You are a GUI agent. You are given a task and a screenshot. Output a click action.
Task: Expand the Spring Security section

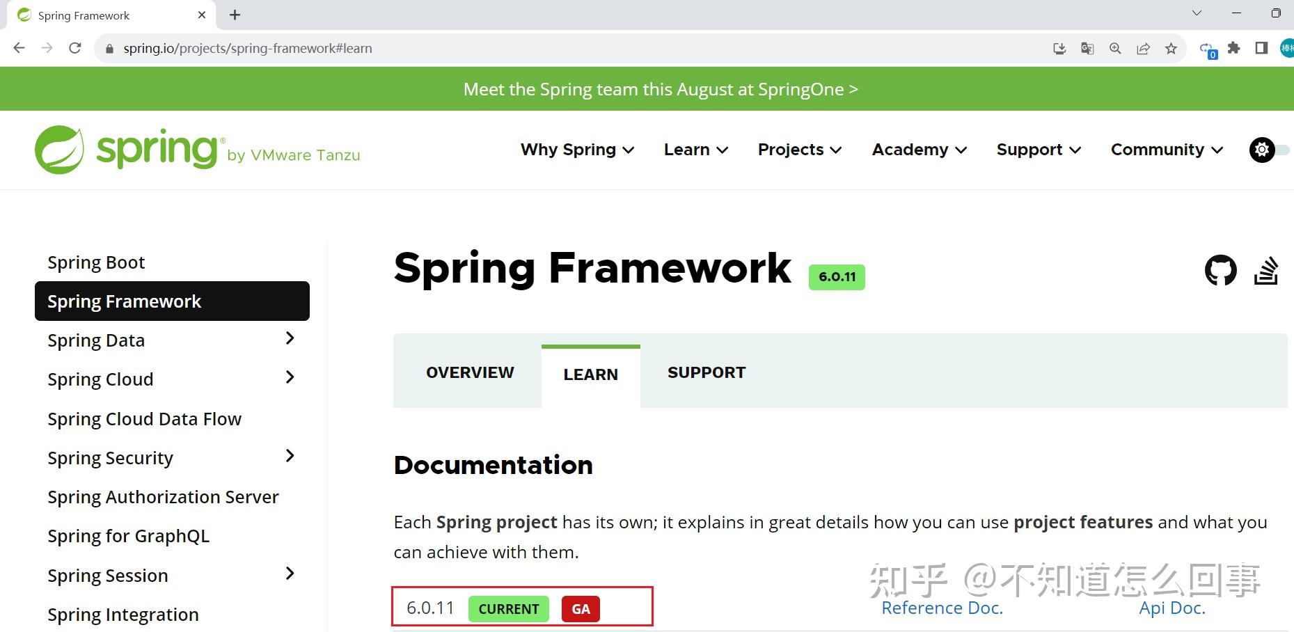[x=290, y=457]
